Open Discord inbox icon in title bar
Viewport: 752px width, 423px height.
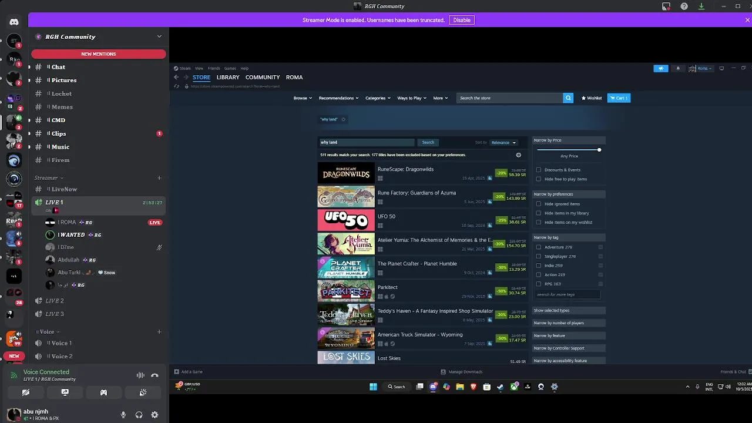(x=666, y=6)
